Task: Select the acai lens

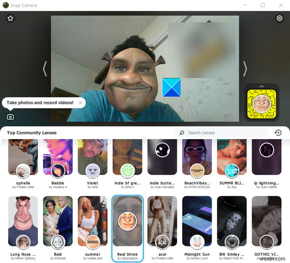Action: (162, 228)
